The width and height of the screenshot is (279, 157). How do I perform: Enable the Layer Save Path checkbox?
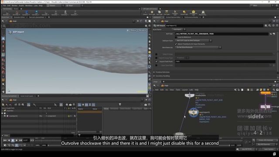156,65
